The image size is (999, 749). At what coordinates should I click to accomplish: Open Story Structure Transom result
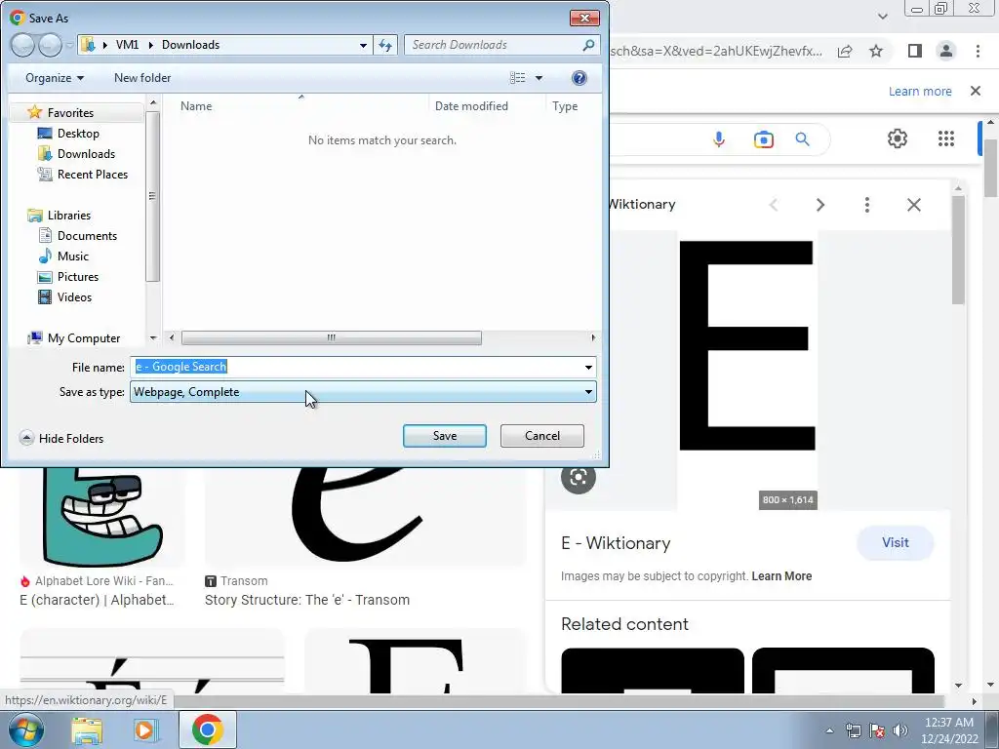point(307,600)
